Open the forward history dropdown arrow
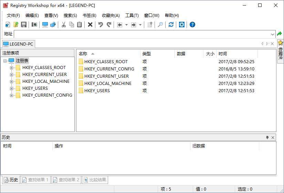Viewport: 284px width, 193px height. coord(140,25)
